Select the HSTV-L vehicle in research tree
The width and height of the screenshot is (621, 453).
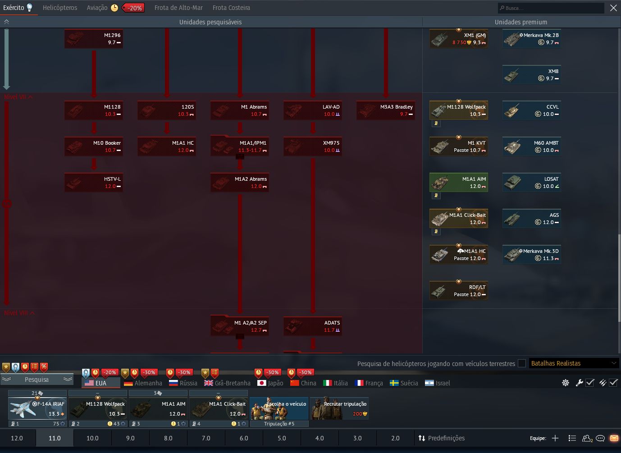coord(94,183)
